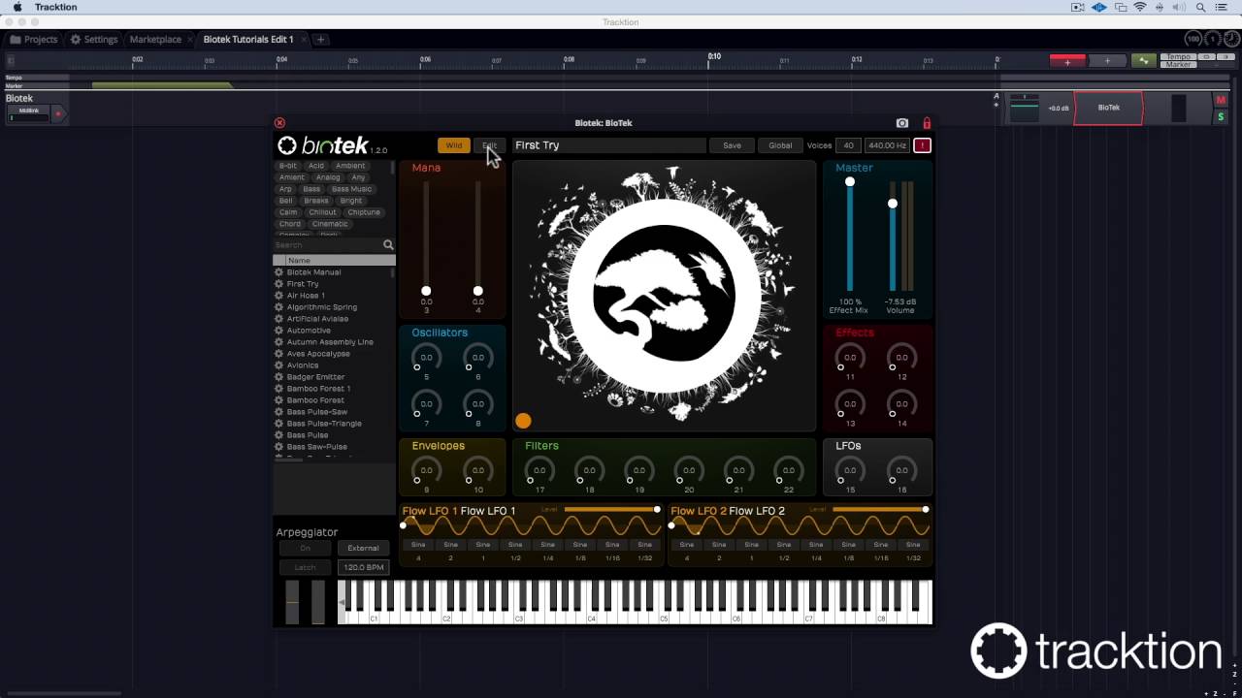Image resolution: width=1242 pixels, height=698 pixels.
Task: Toggle the Arpeggiator Latch button
Action: (x=305, y=567)
